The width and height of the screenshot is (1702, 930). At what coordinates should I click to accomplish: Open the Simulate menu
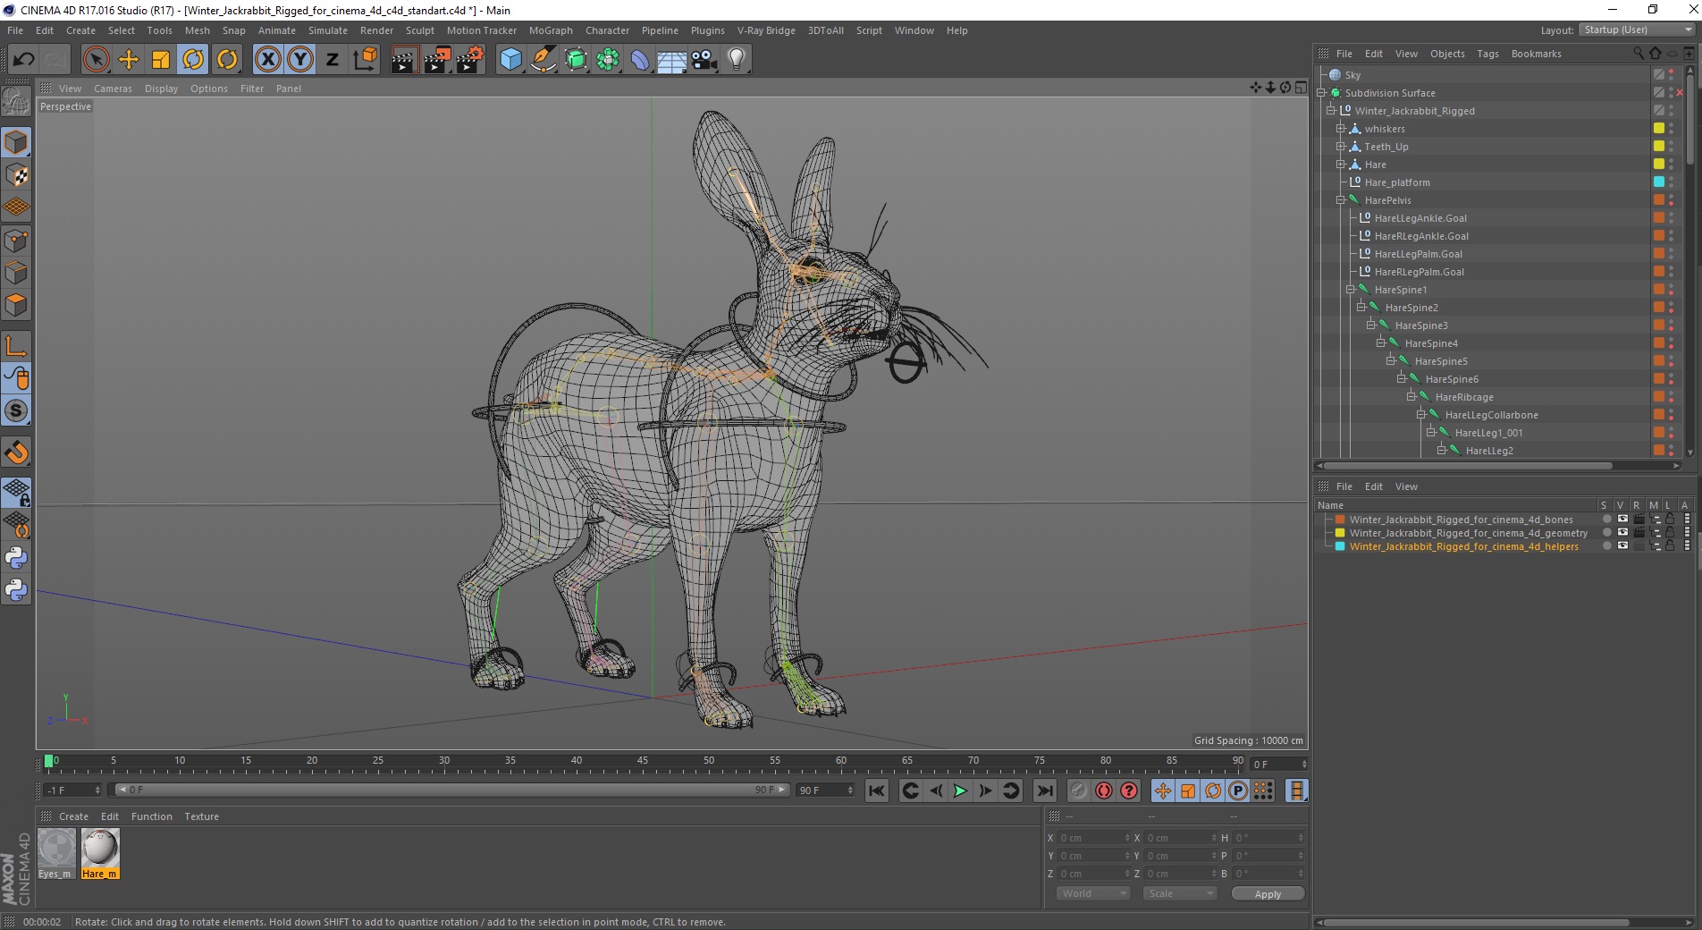pyautogui.click(x=328, y=30)
